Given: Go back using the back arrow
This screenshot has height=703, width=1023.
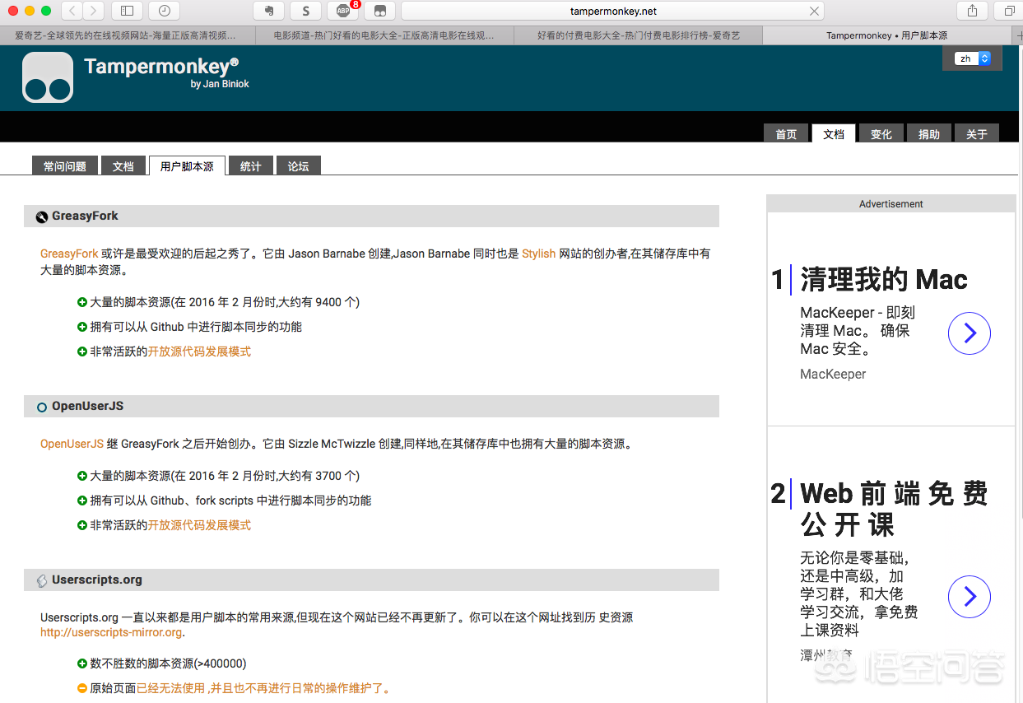Looking at the screenshot, I should (x=72, y=11).
